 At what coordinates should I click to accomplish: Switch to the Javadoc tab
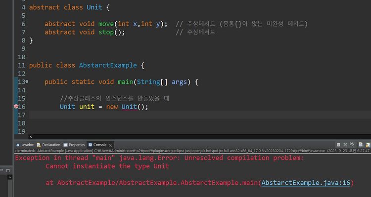click(25, 145)
